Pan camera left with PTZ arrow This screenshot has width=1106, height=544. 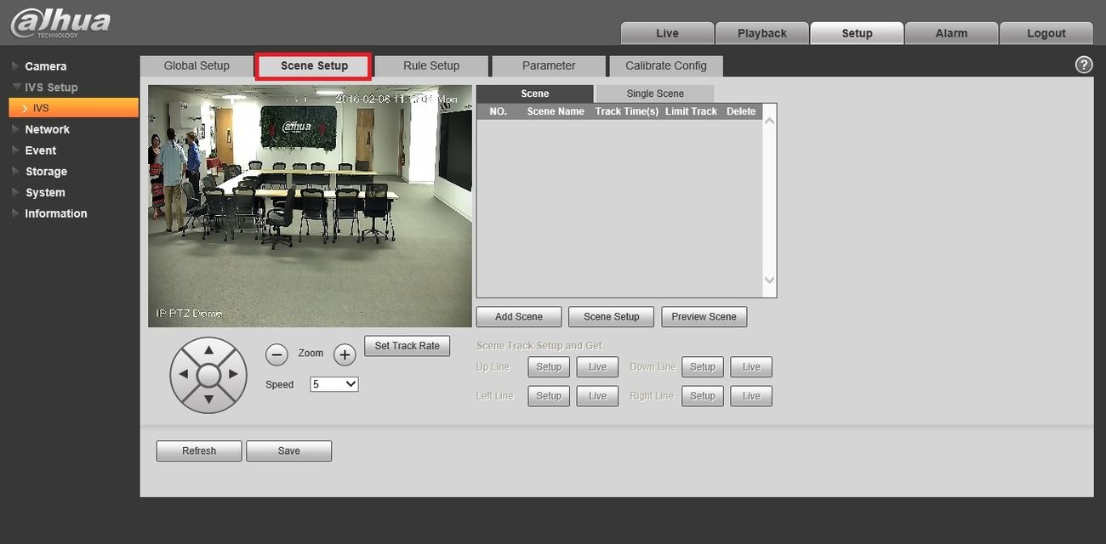[x=184, y=374]
